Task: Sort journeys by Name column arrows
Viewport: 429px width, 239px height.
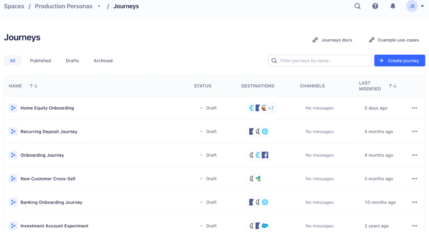Action: [x=34, y=86]
